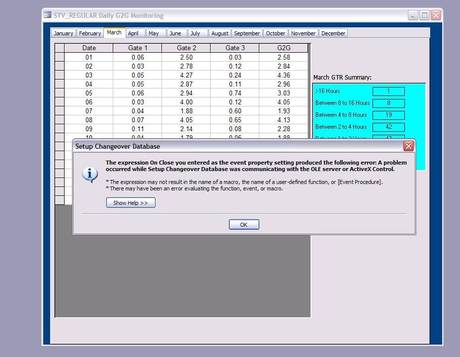This screenshot has height=357, width=460.
Task: Click G2G value 2.84 for date 02
Action: pos(284,66)
